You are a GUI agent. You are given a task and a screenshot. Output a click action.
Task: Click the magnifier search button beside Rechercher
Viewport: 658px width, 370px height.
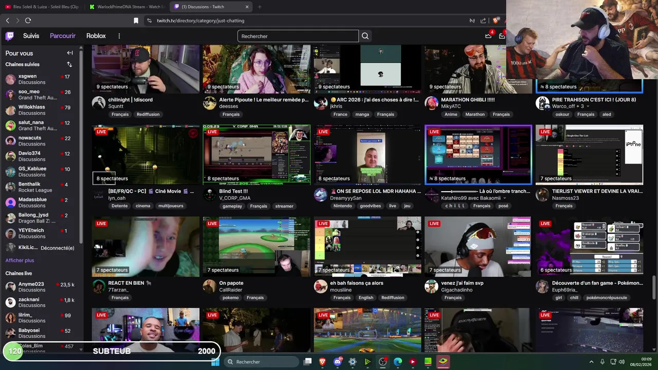[x=365, y=36]
